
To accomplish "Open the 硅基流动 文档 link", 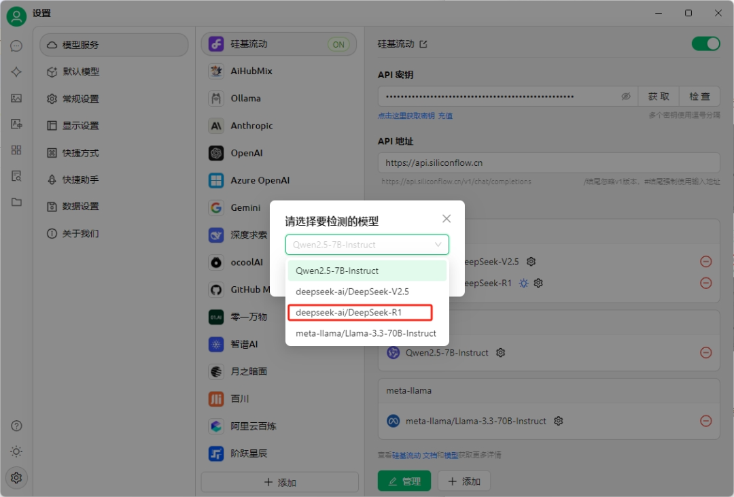I will click(415, 456).
